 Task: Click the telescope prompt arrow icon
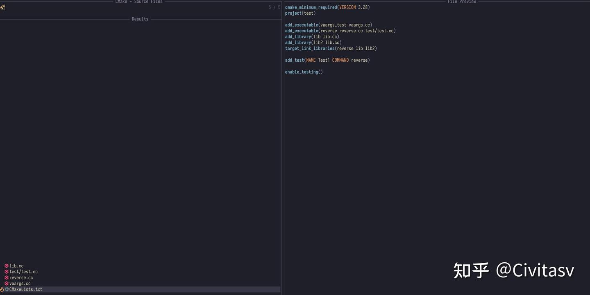tap(2, 7)
